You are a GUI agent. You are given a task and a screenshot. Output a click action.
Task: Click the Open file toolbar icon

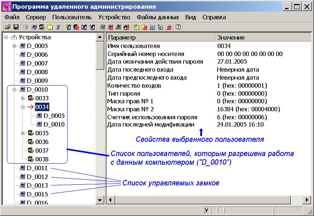[8, 27]
